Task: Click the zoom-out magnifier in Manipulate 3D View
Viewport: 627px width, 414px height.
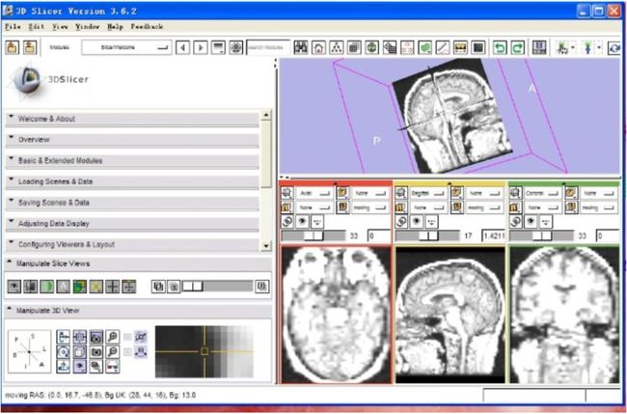Action: point(113,351)
